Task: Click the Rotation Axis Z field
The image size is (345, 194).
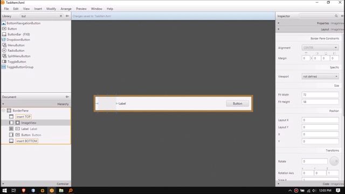Action: pos(333,173)
